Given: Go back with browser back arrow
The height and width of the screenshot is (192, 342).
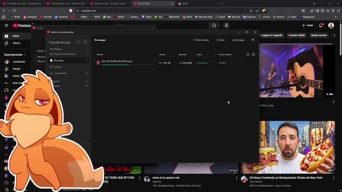Looking at the screenshot, I should (3, 11).
